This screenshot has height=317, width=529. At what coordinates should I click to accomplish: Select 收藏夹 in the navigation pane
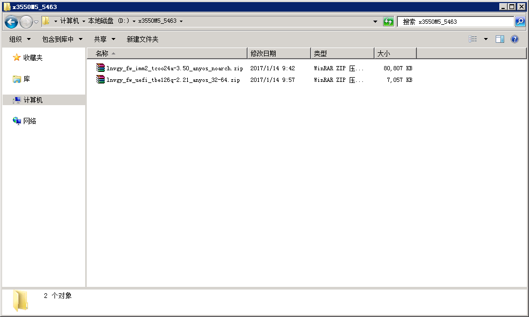(32, 58)
